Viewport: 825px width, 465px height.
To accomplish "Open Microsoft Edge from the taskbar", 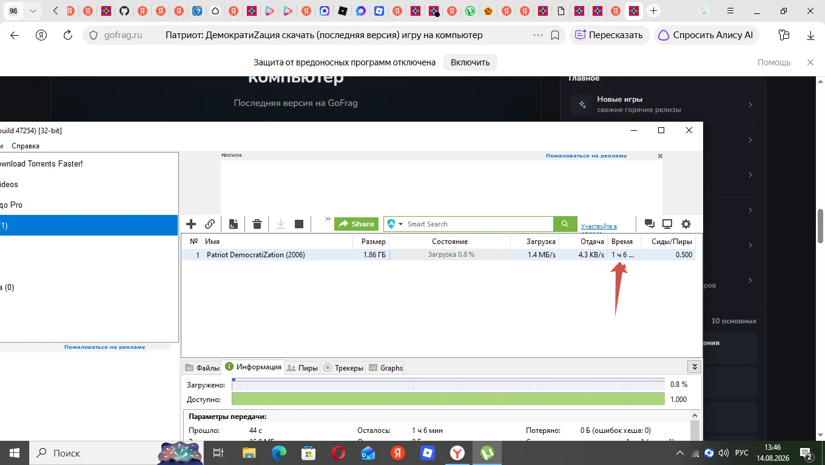I will 279,453.
